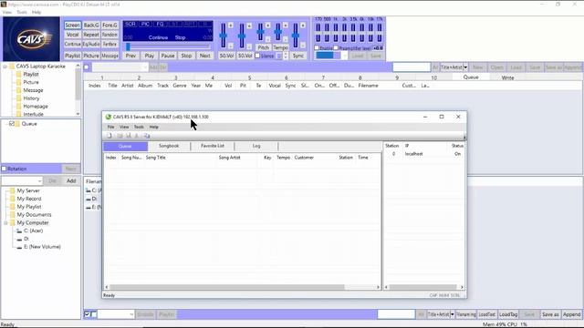
Task: Open the Title+Artist dropdown in bottom bar
Action: tap(453, 314)
